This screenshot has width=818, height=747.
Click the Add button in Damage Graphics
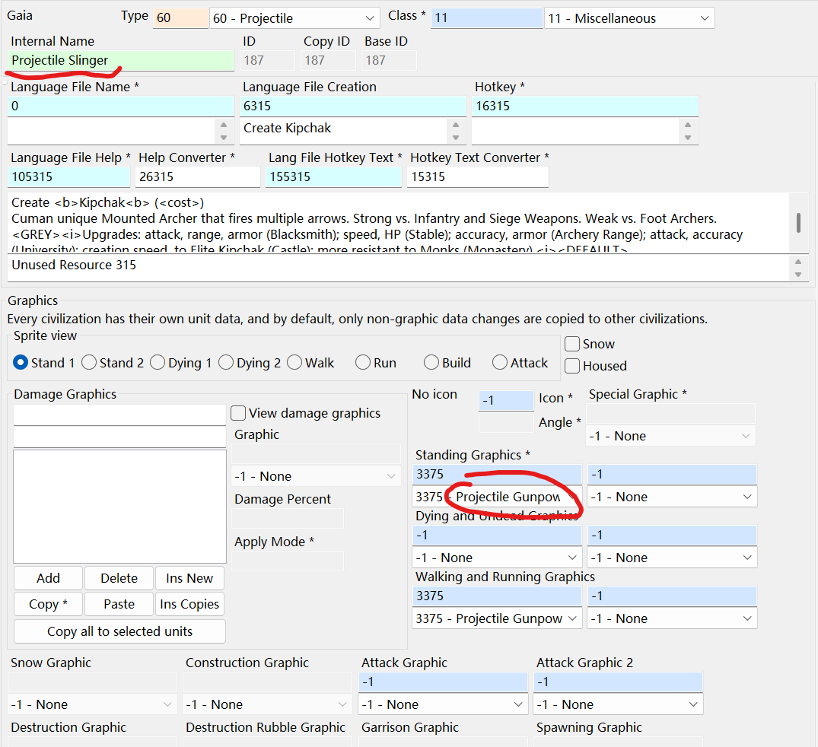[x=47, y=578]
